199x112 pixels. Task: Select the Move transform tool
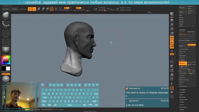coord(39,9)
